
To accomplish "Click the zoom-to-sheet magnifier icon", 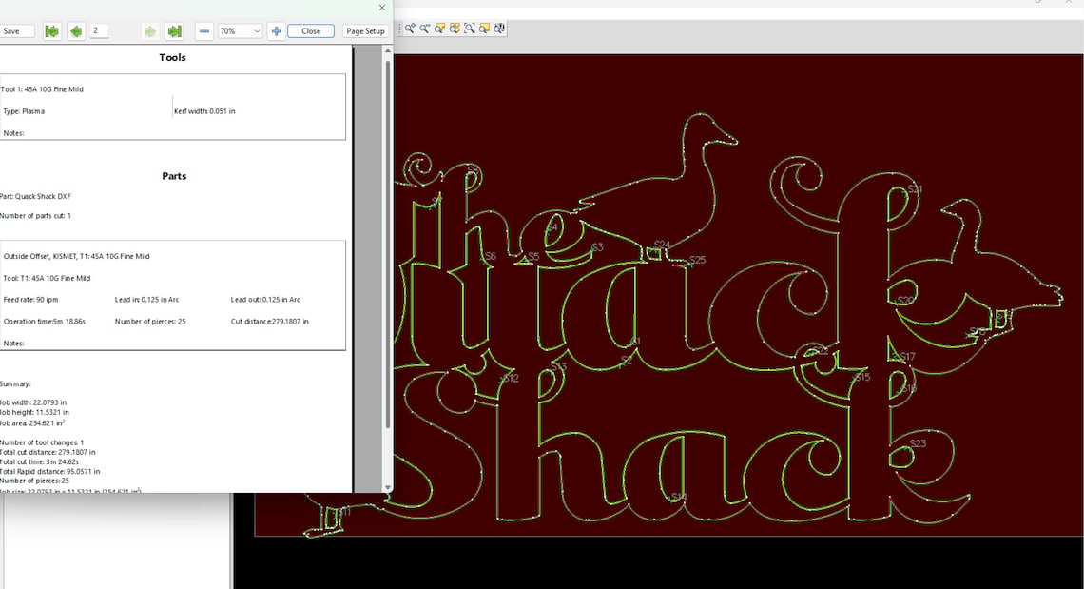I will (485, 29).
